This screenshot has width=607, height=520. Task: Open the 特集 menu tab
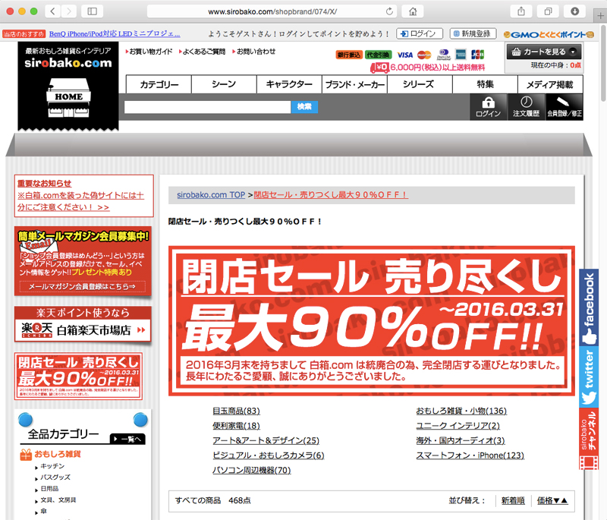(485, 84)
